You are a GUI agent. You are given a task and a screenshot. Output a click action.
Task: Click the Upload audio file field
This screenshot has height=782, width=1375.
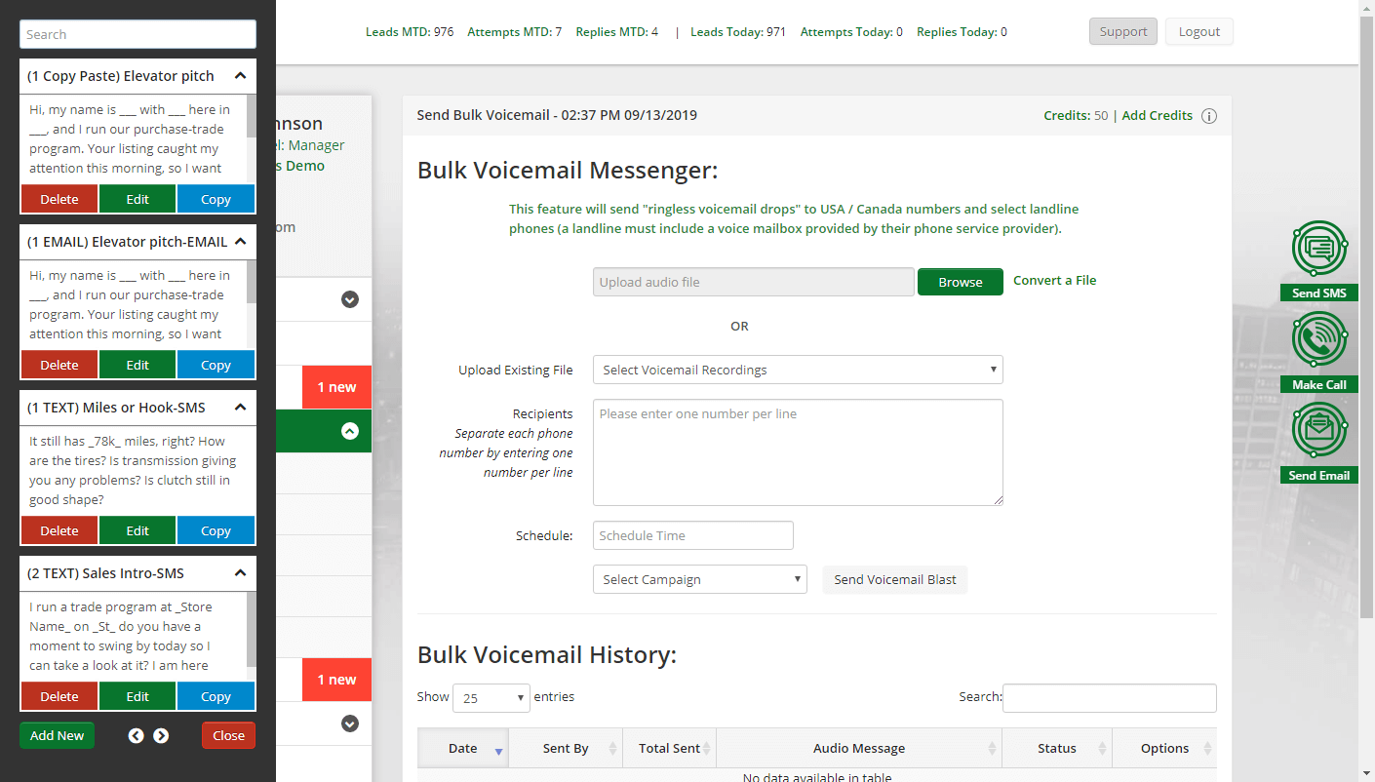pos(754,282)
